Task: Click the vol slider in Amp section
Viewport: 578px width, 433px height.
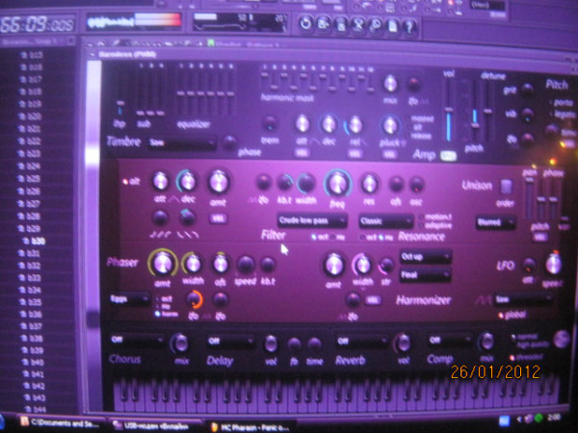Action: tap(449, 120)
